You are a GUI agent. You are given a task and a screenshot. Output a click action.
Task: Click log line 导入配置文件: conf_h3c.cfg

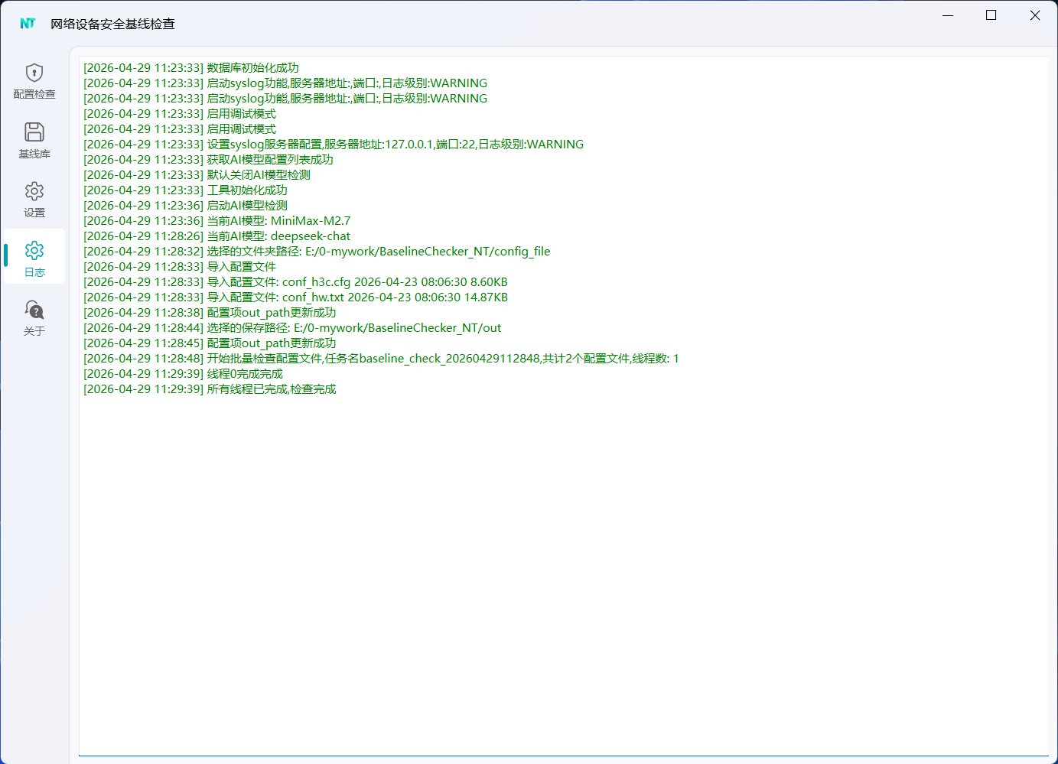tap(295, 282)
